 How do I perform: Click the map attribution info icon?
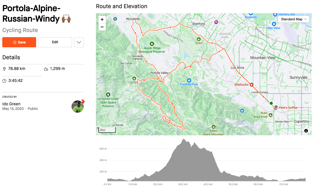[x=306, y=131]
